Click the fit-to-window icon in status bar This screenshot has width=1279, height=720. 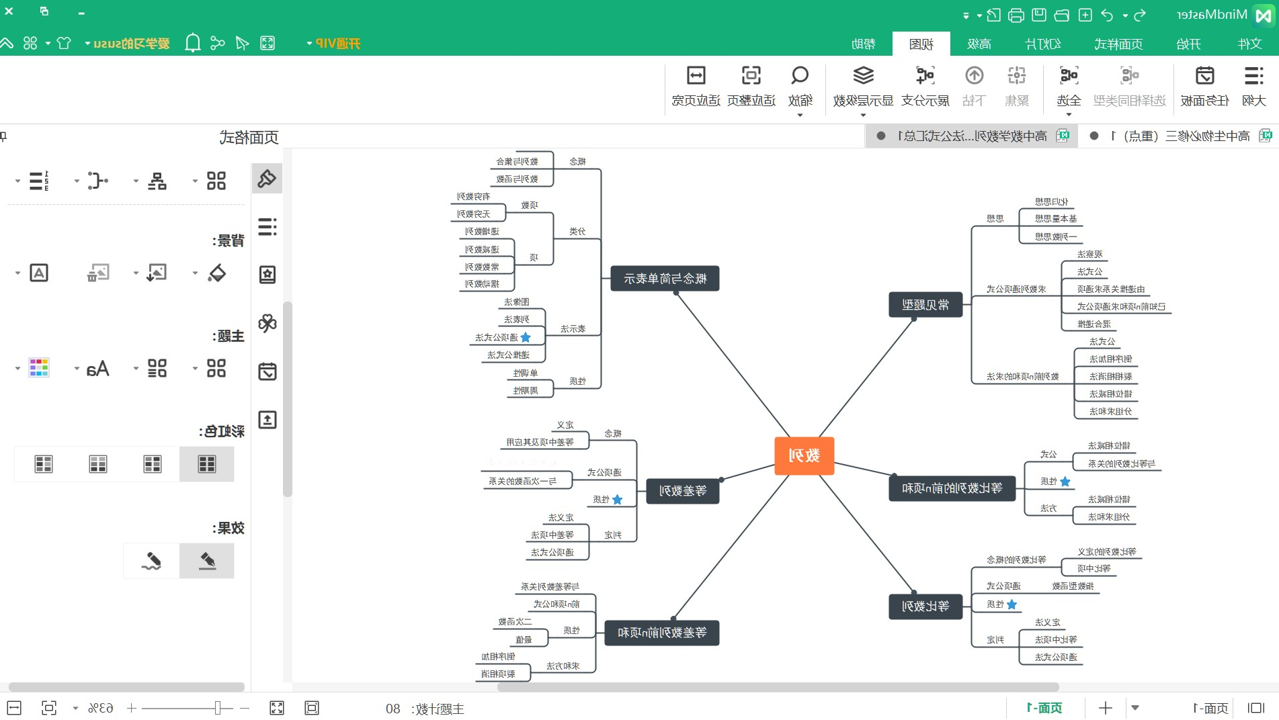49,708
